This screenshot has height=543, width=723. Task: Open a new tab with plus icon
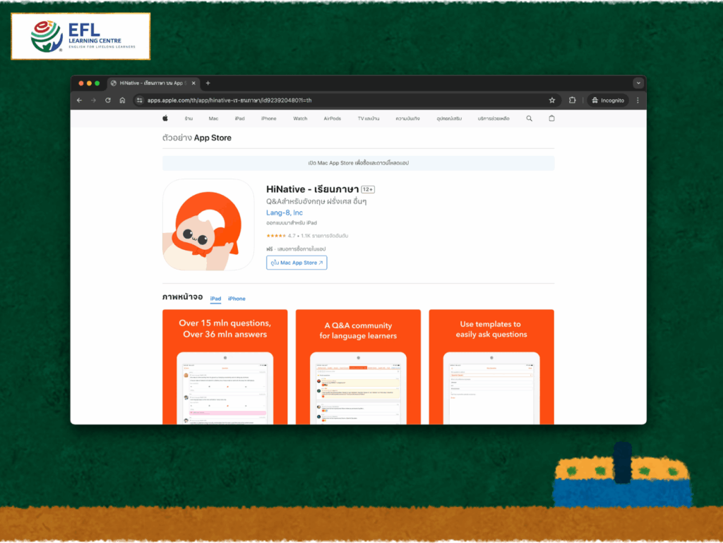click(x=208, y=83)
